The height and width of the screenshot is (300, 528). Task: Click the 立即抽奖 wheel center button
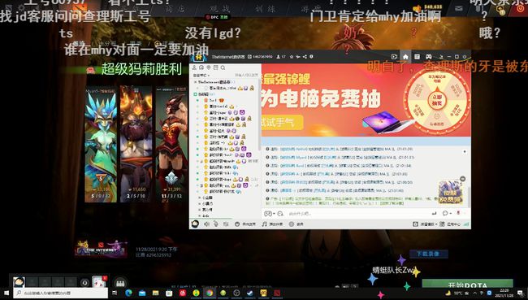437,100
